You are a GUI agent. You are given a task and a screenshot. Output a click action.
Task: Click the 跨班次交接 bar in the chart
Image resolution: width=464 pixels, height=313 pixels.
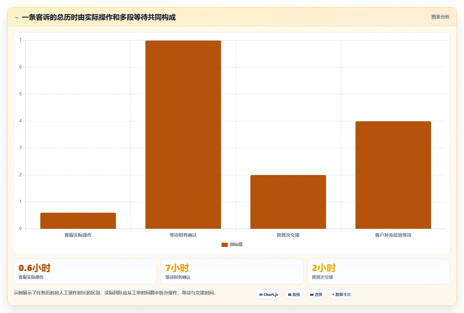[288, 202]
